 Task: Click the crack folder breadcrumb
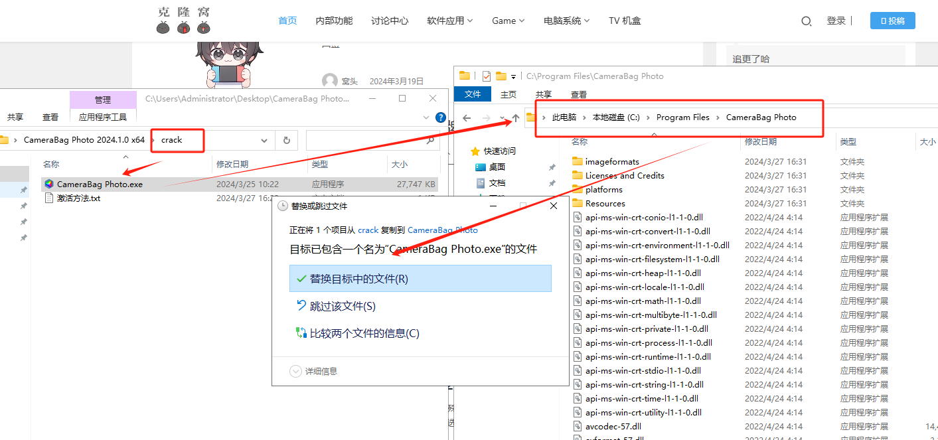pos(171,140)
